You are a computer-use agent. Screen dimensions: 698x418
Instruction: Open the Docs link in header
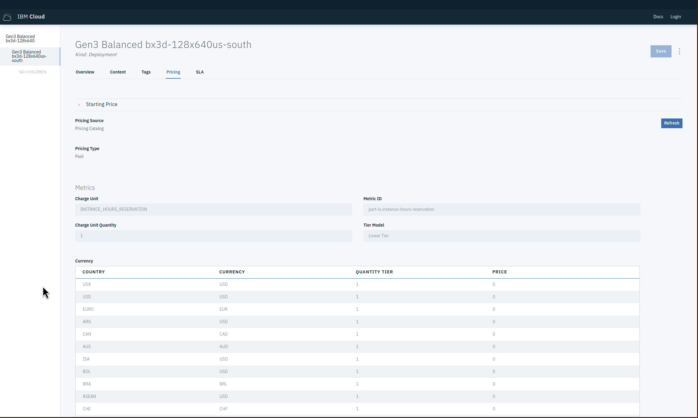(658, 17)
